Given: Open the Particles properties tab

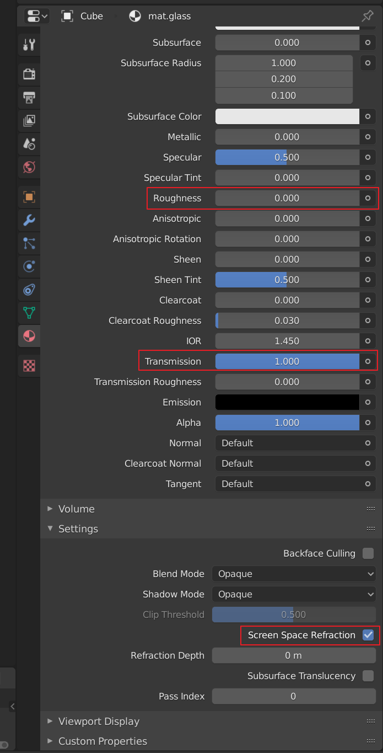Looking at the screenshot, I should 29,243.
